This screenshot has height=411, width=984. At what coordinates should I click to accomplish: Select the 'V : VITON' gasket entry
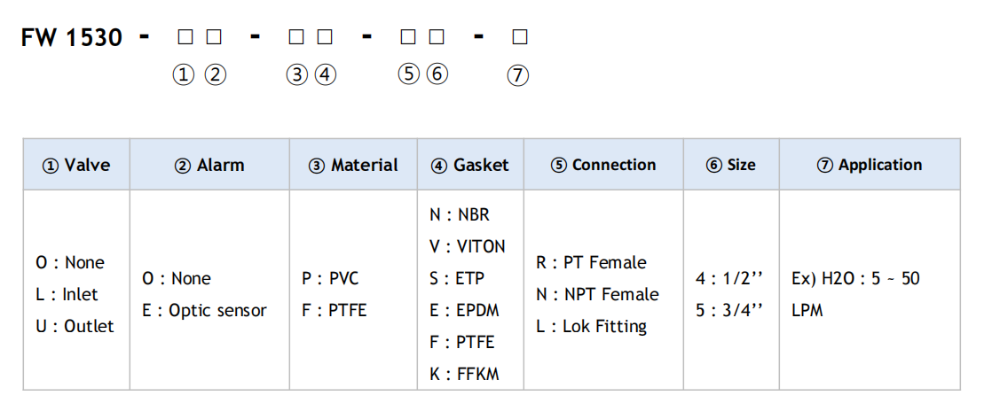click(467, 246)
